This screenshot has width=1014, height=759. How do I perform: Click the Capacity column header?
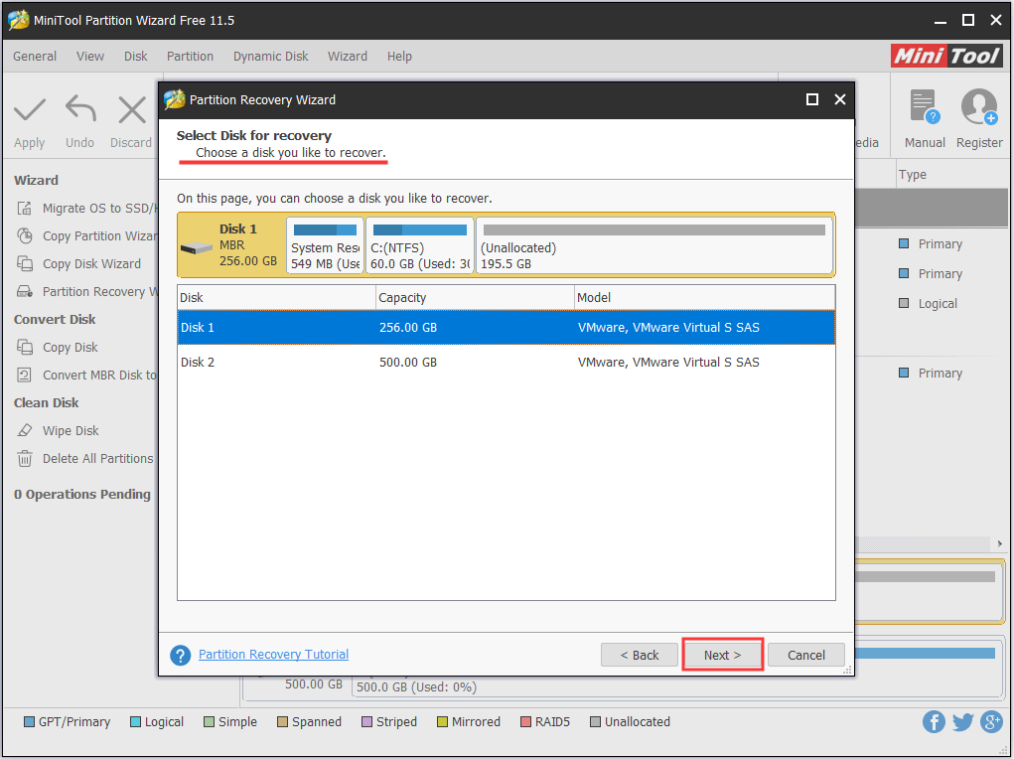(476, 298)
